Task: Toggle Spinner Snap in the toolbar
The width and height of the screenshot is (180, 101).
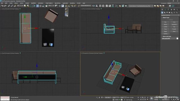Action: point(75,6)
